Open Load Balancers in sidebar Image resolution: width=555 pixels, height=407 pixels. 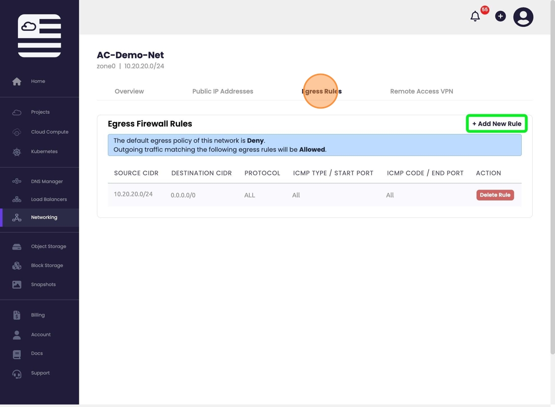pyautogui.click(x=49, y=200)
